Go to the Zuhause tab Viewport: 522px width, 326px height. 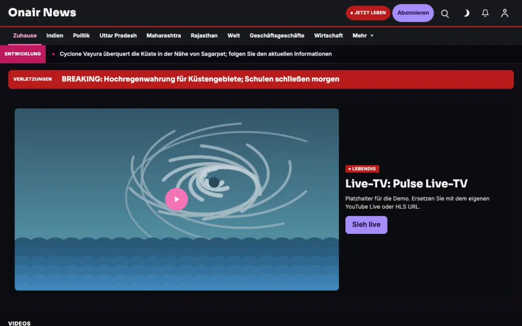pyautogui.click(x=25, y=36)
